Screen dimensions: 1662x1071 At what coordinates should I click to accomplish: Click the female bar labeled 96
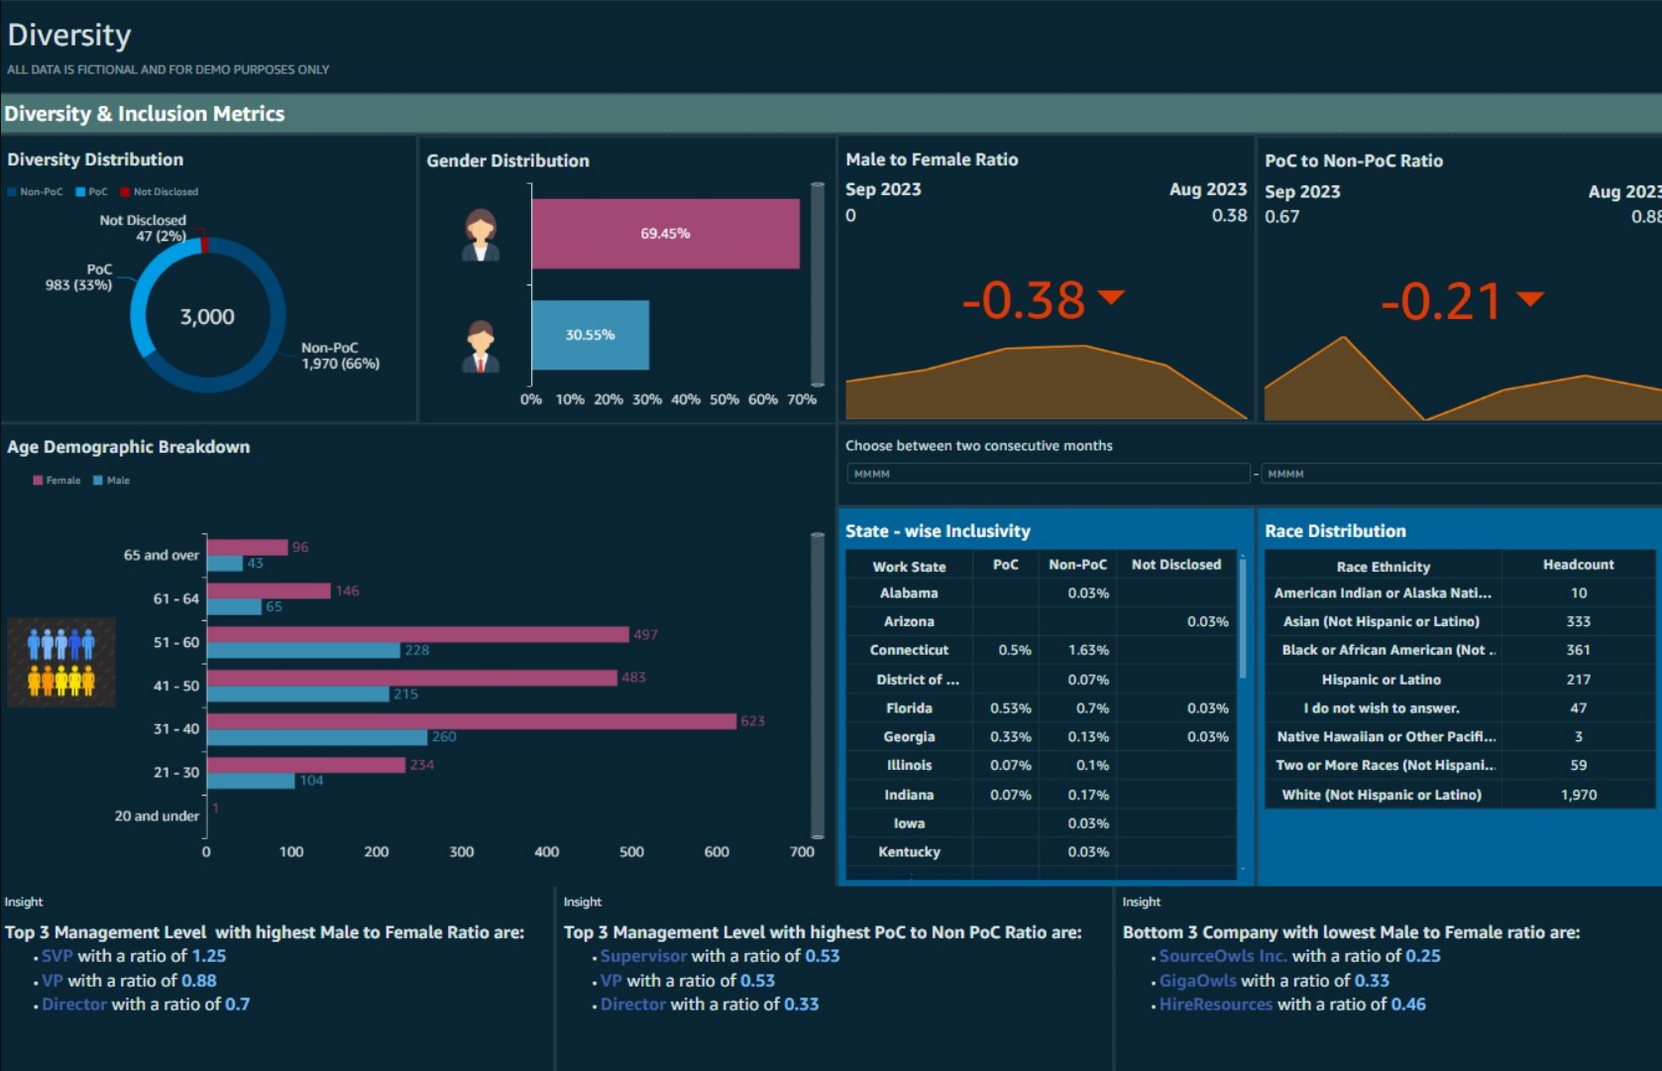248,547
